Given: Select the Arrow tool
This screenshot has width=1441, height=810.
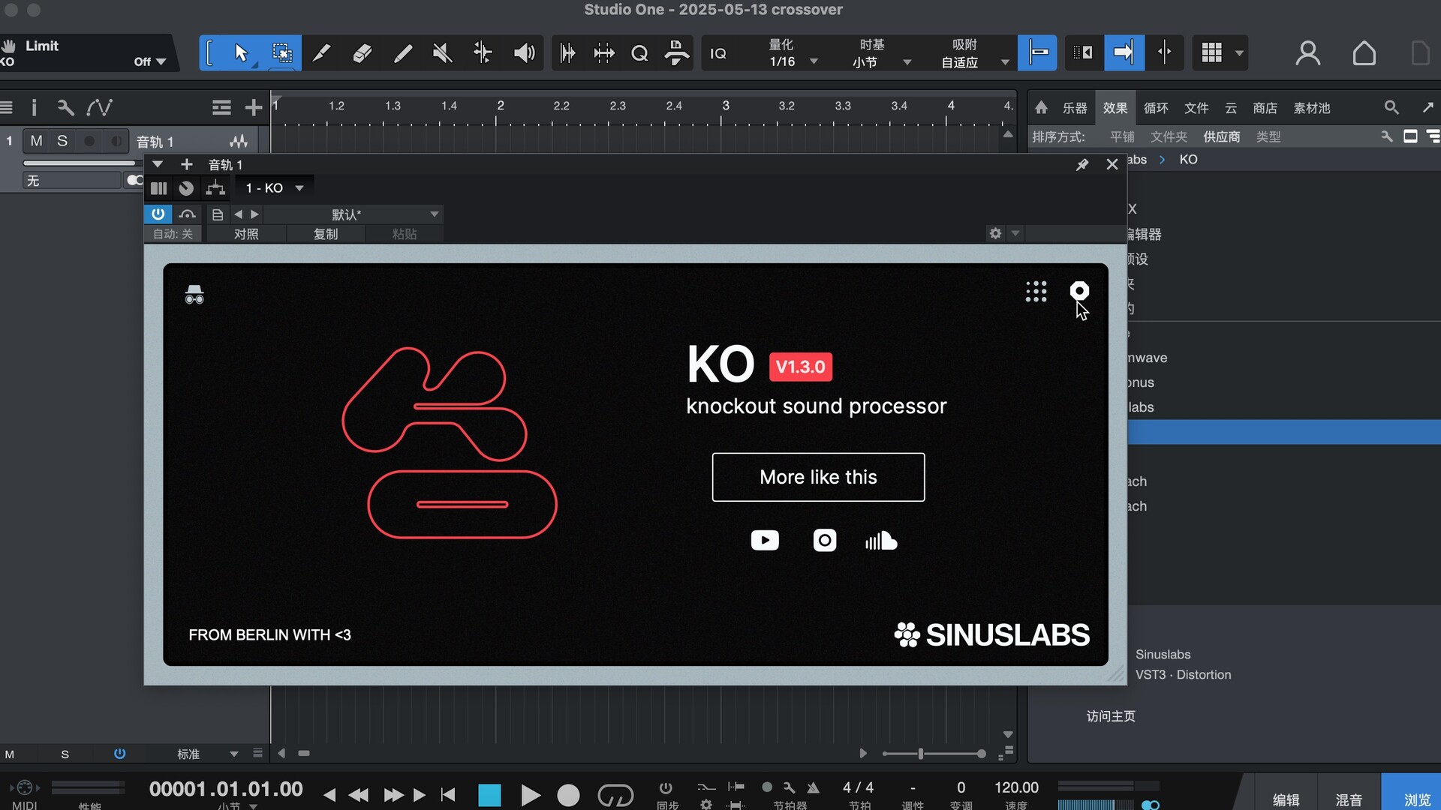Looking at the screenshot, I should click(x=241, y=52).
